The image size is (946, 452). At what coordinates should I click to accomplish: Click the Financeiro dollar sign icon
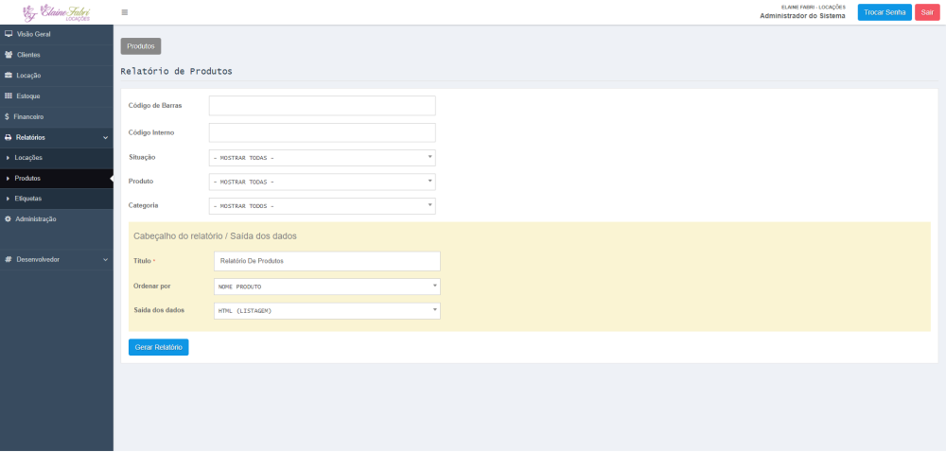click(8, 117)
